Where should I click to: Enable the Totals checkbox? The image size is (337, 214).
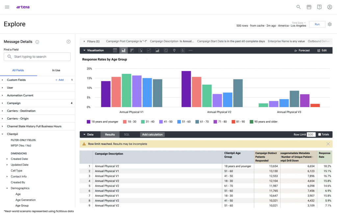[320, 135]
